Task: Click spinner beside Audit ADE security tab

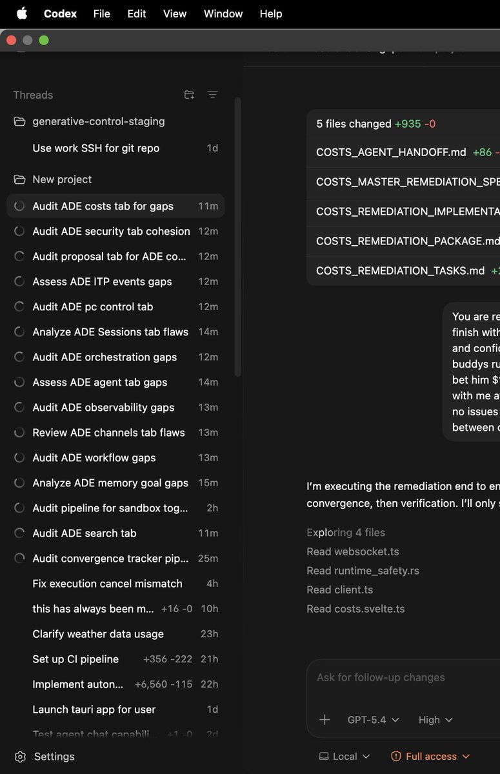Action: pyautogui.click(x=20, y=232)
